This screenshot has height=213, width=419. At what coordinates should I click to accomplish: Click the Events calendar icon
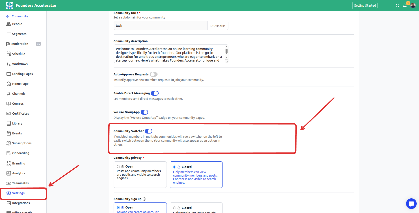click(x=9, y=133)
